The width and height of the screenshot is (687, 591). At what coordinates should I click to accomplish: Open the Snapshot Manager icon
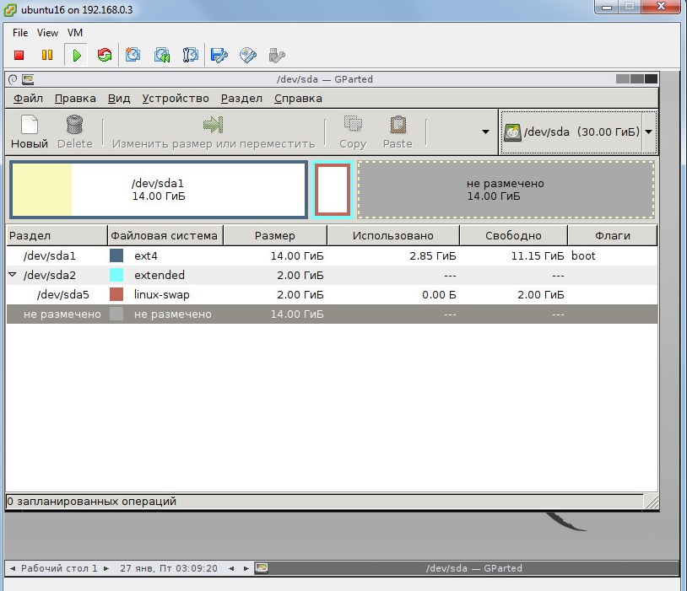(x=190, y=55)
